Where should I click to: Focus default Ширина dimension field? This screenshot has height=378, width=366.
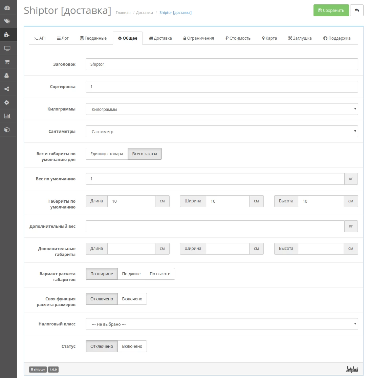(x=228, y=201)
